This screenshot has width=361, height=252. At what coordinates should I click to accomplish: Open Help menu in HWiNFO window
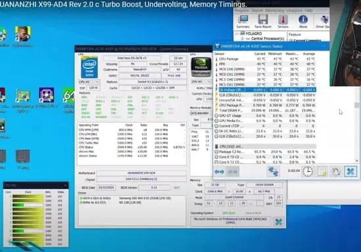pos(308,10)
